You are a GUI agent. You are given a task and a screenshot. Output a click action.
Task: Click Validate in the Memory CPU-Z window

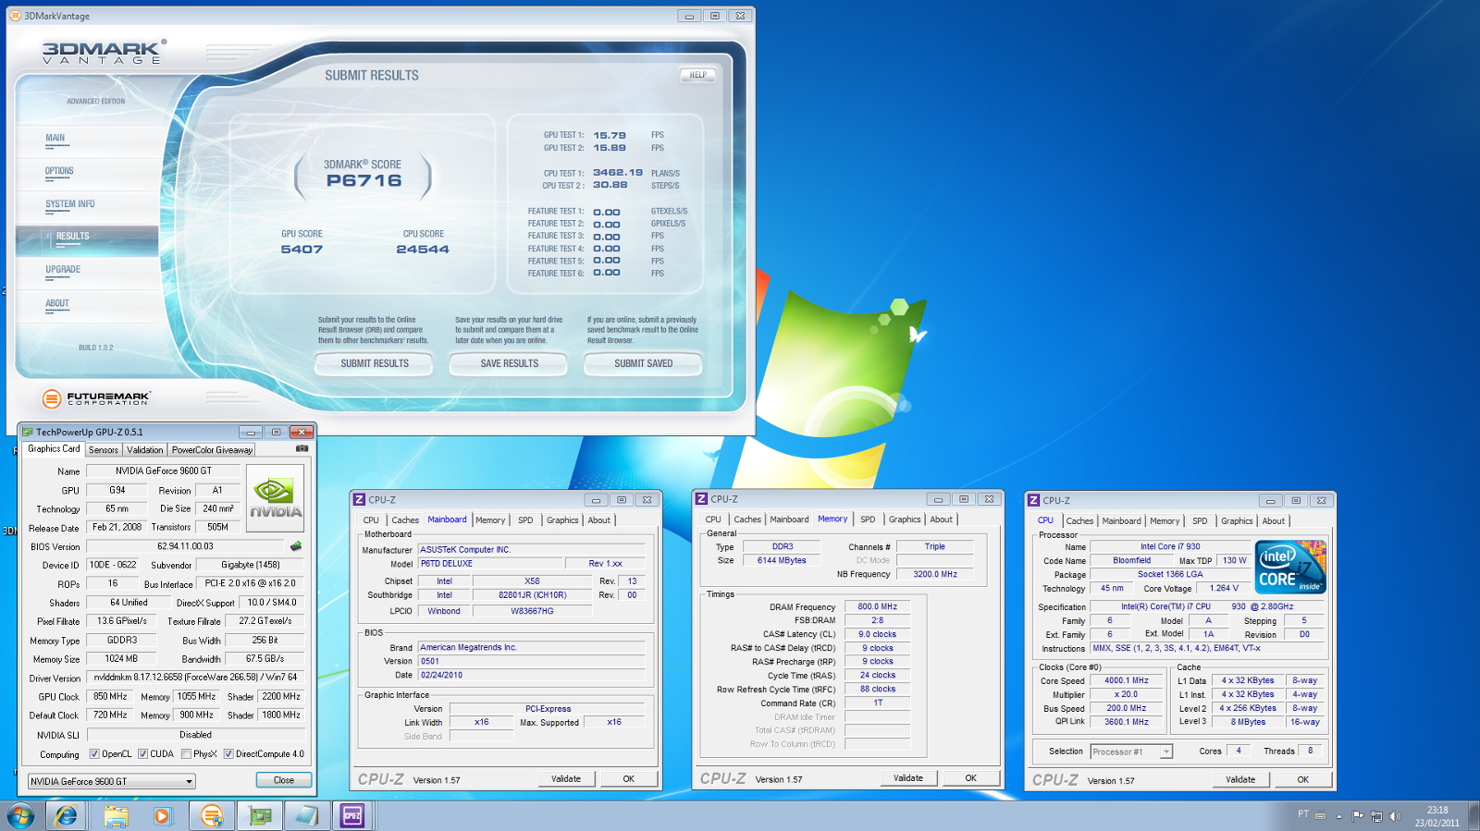(908, 778)
